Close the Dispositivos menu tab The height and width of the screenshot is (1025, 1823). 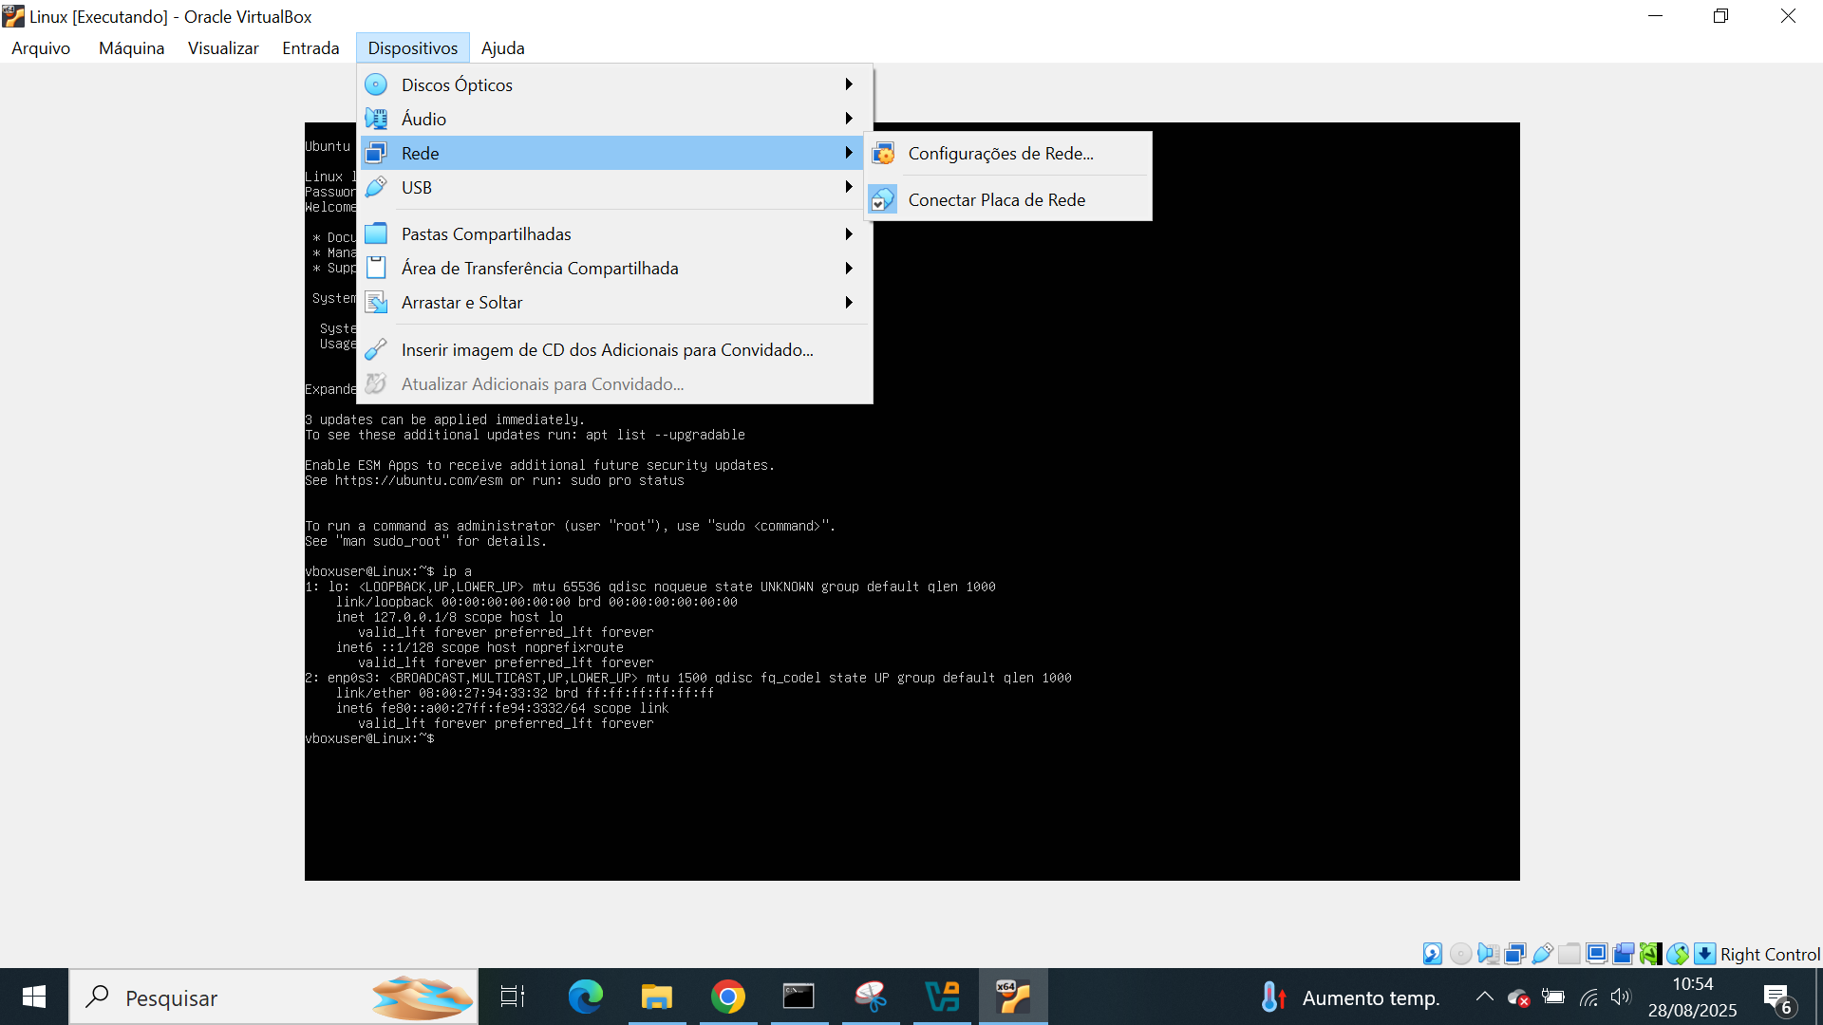point(413,48)
